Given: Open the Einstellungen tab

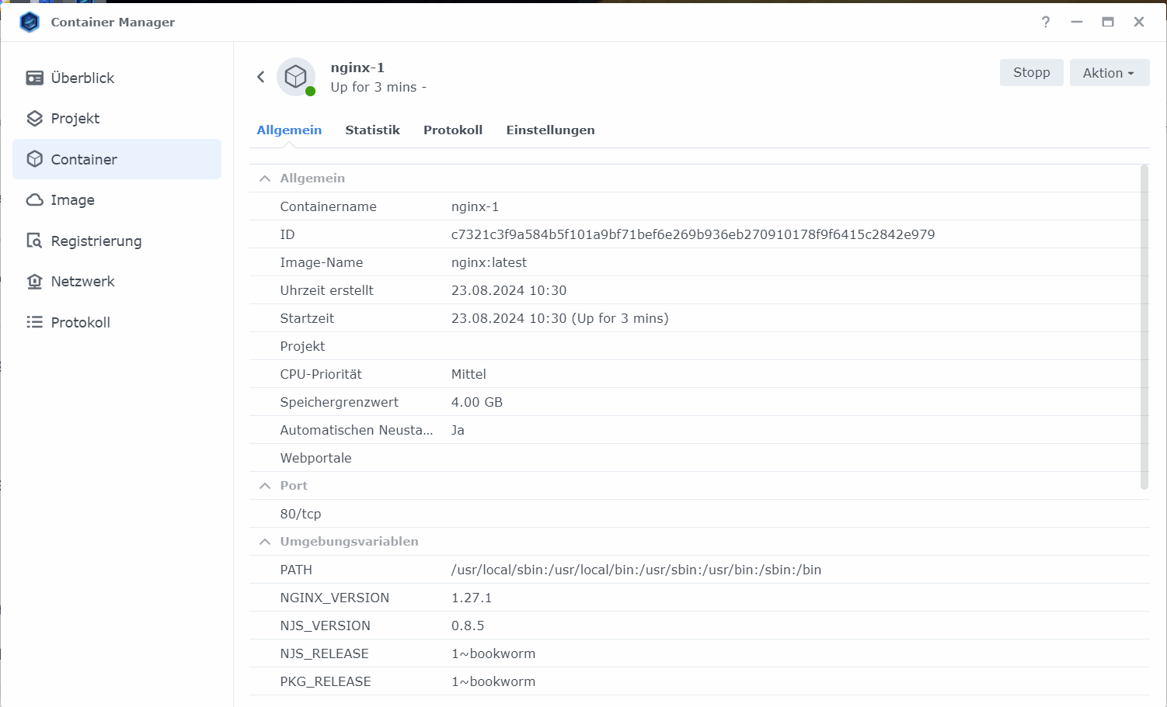Looking at the screenshot, I should click(x=550, y=130).
